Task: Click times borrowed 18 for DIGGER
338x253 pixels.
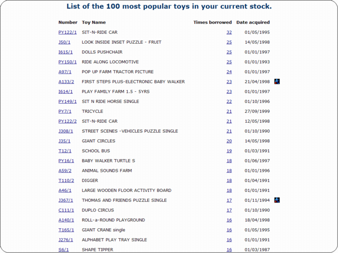Action: point(229,181)
